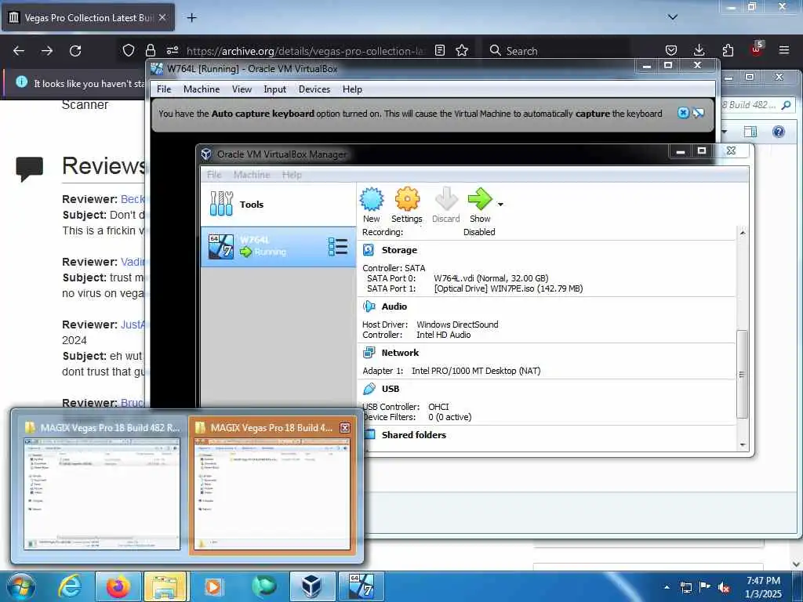Open the W764L machine list menu icon
Image resolution: width=803 pixels, height=602 pixels.
pos(337,246)
